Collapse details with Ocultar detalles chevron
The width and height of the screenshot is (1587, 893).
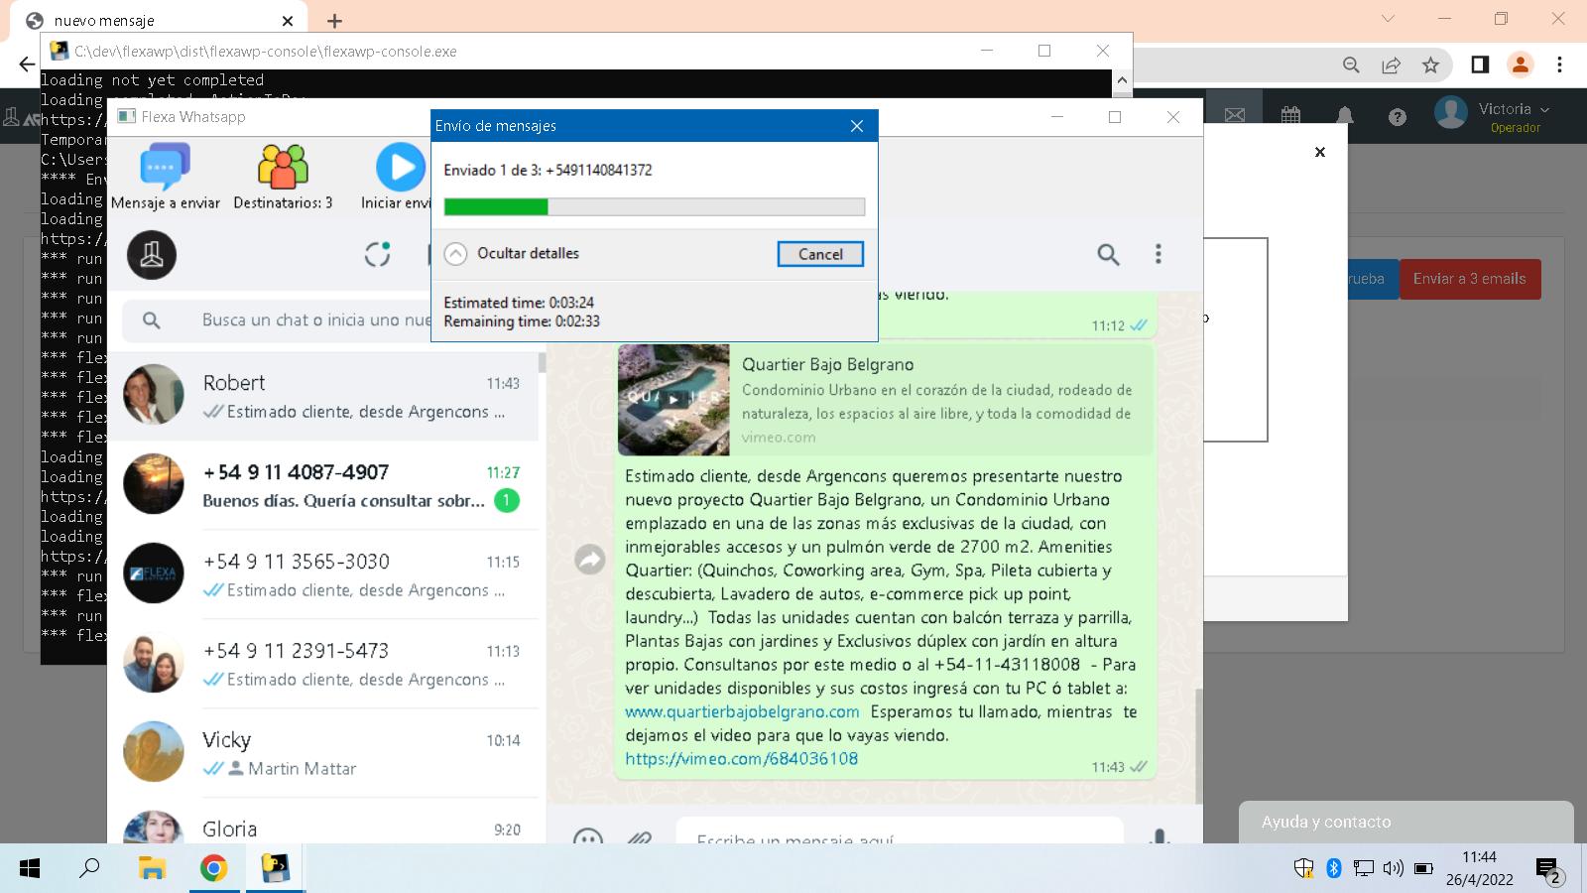(x=455, y=254)
